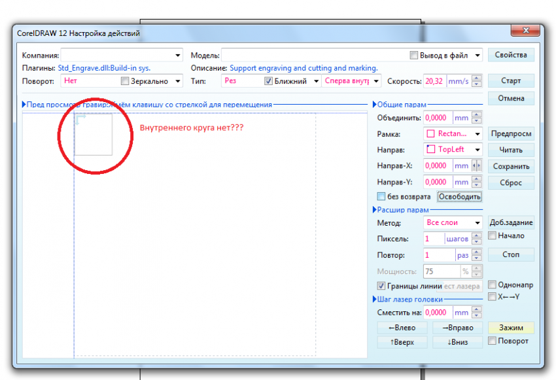Viewport: 556px width, 380px height.
Task: Click the ↓Вниз nudge arrow
Action: [457, 342]
